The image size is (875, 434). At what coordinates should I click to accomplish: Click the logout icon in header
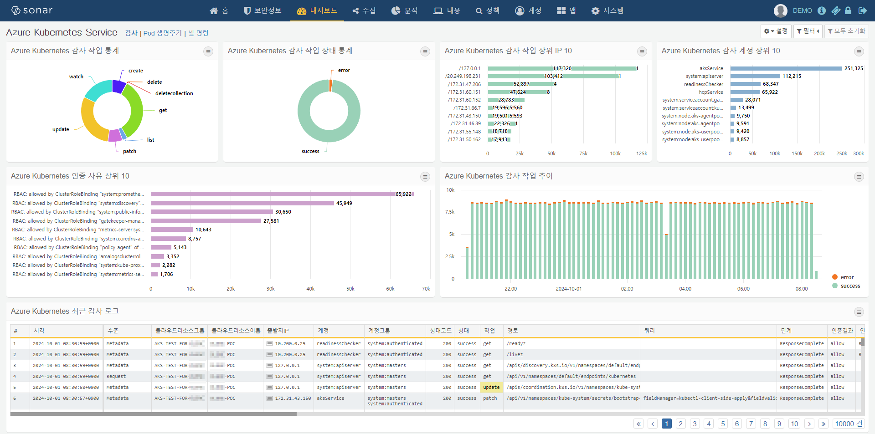pos(863,10)
